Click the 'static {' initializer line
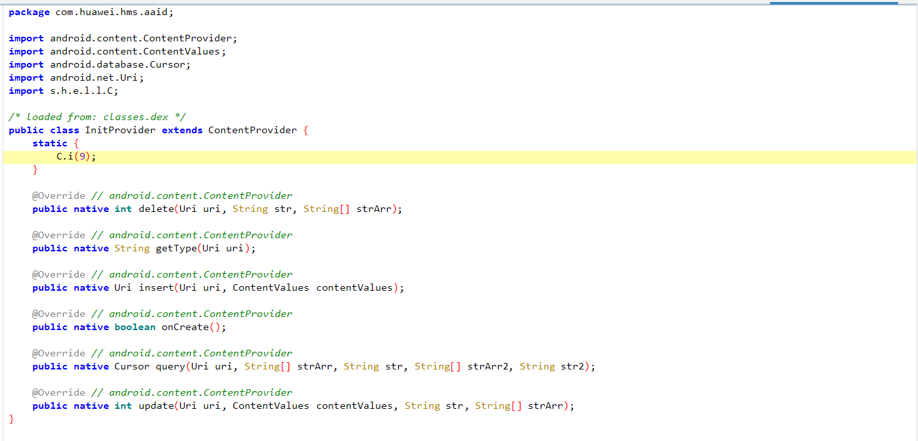Image resolution: width=918 pixels, height=441 pixels. pyautogui.click(x=56, y=143)
